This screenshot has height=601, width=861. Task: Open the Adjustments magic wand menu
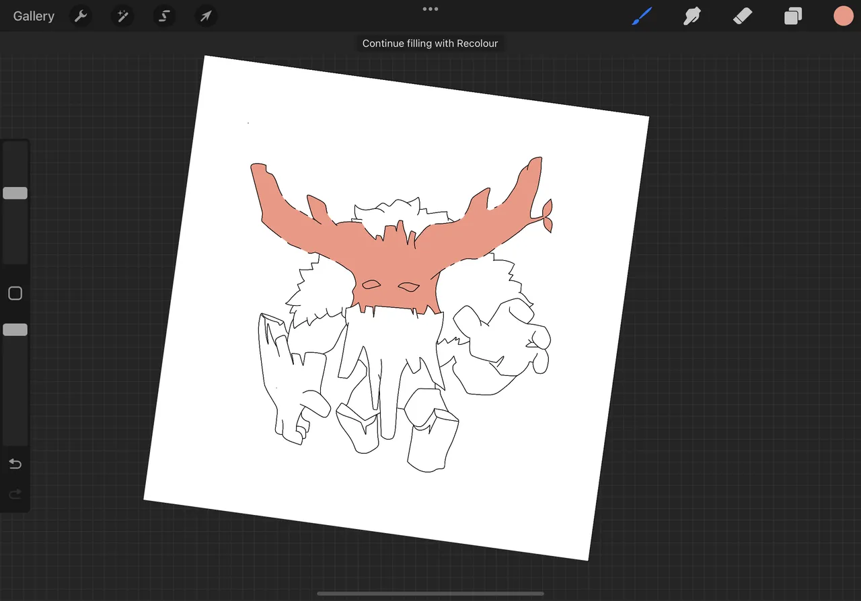tap(122, 16)
